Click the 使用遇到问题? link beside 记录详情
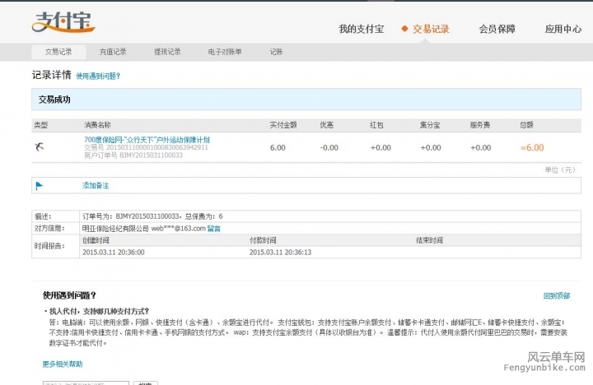Image resolution: width=593 pixels, height=385 pixels. pyautogui.click(x=98, y=76)
